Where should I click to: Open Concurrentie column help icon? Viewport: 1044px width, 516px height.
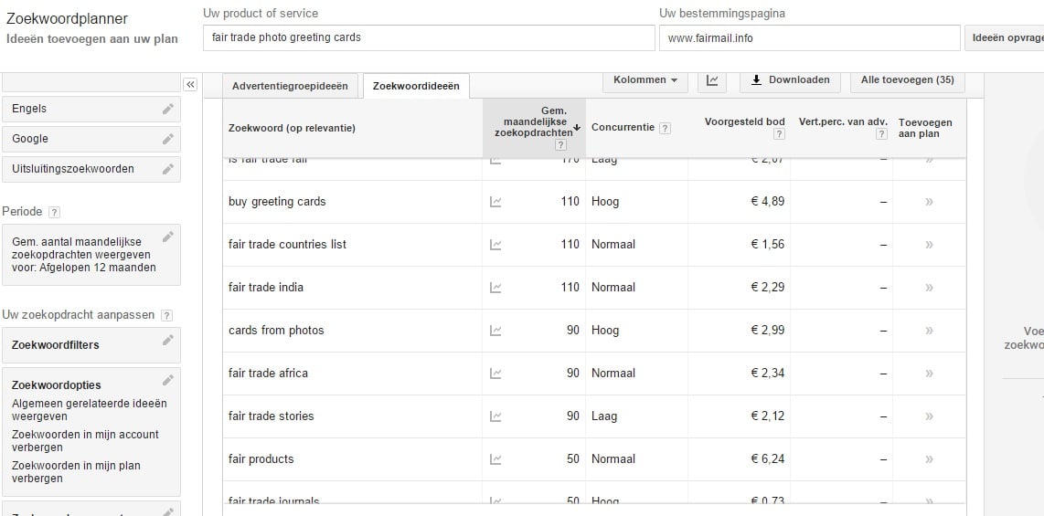pos(665,129)
